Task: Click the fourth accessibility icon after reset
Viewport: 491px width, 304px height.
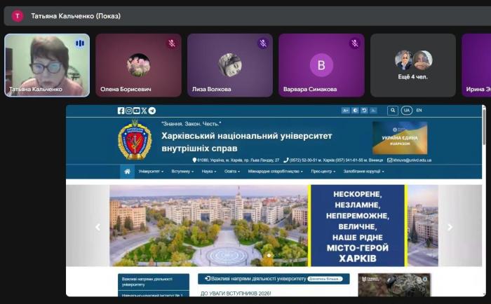Action: pyautogui.click(x=373, y=111)
